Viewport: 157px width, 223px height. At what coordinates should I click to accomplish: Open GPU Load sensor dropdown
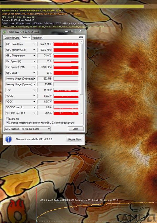(34, 73)
